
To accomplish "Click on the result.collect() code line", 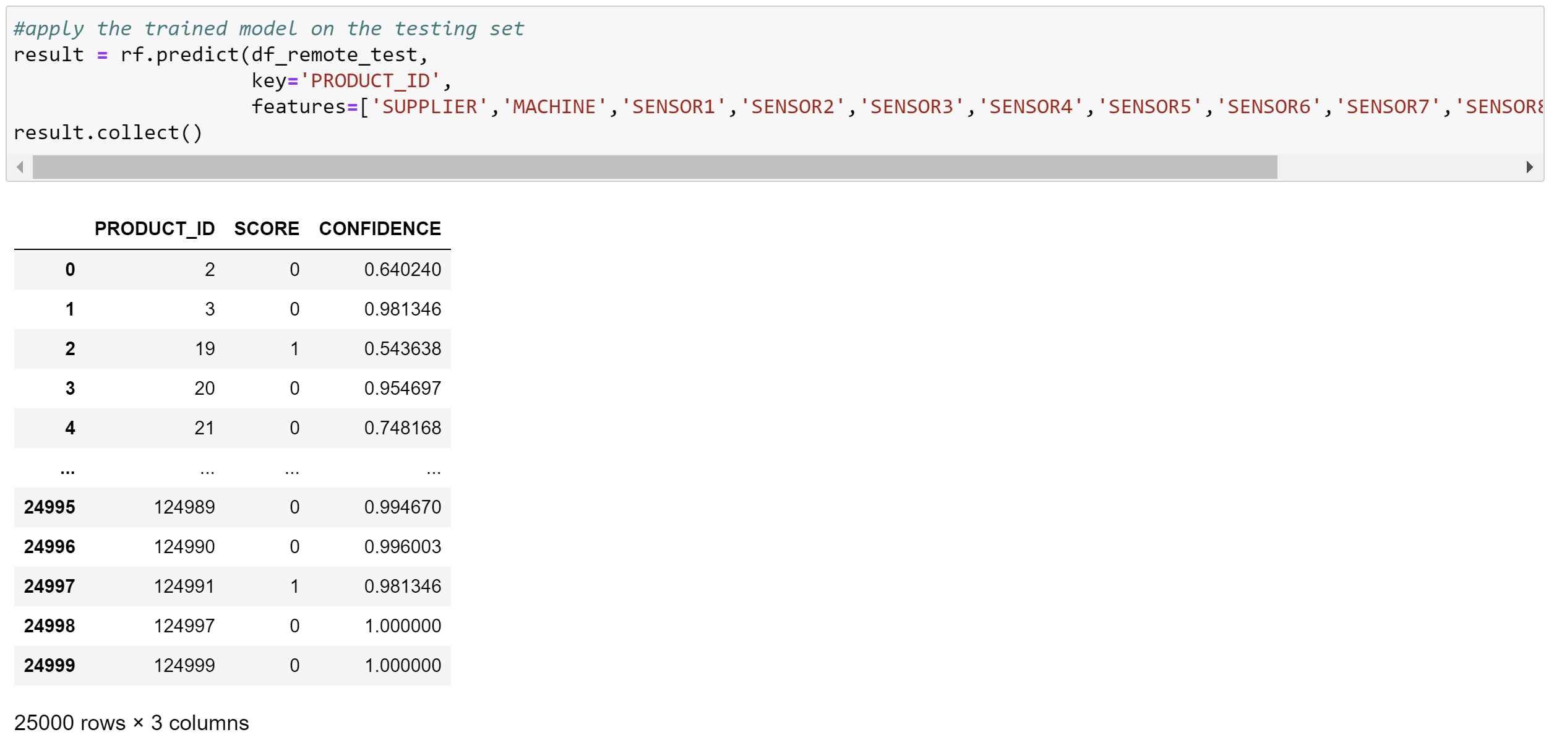I will tap(108, 132).
